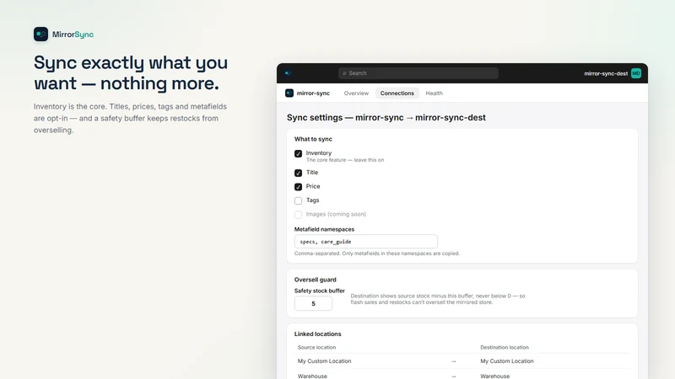Image resolution: width=675 pixels, height=379 pixels.
Task: Select source 'My Custom Location' cell
Action: click(324, 361)
